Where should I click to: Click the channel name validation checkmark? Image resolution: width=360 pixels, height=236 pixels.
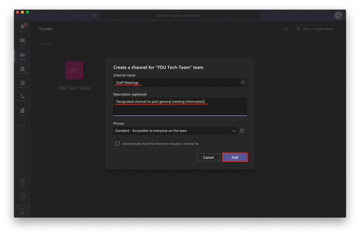(243, 82)
